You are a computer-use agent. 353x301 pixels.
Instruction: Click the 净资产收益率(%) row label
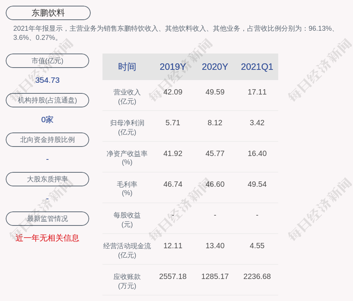coord(127,158)
